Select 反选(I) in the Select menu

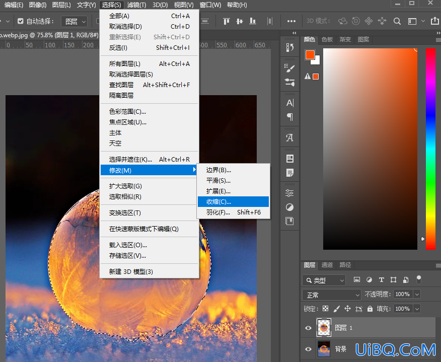click(150, 47)
